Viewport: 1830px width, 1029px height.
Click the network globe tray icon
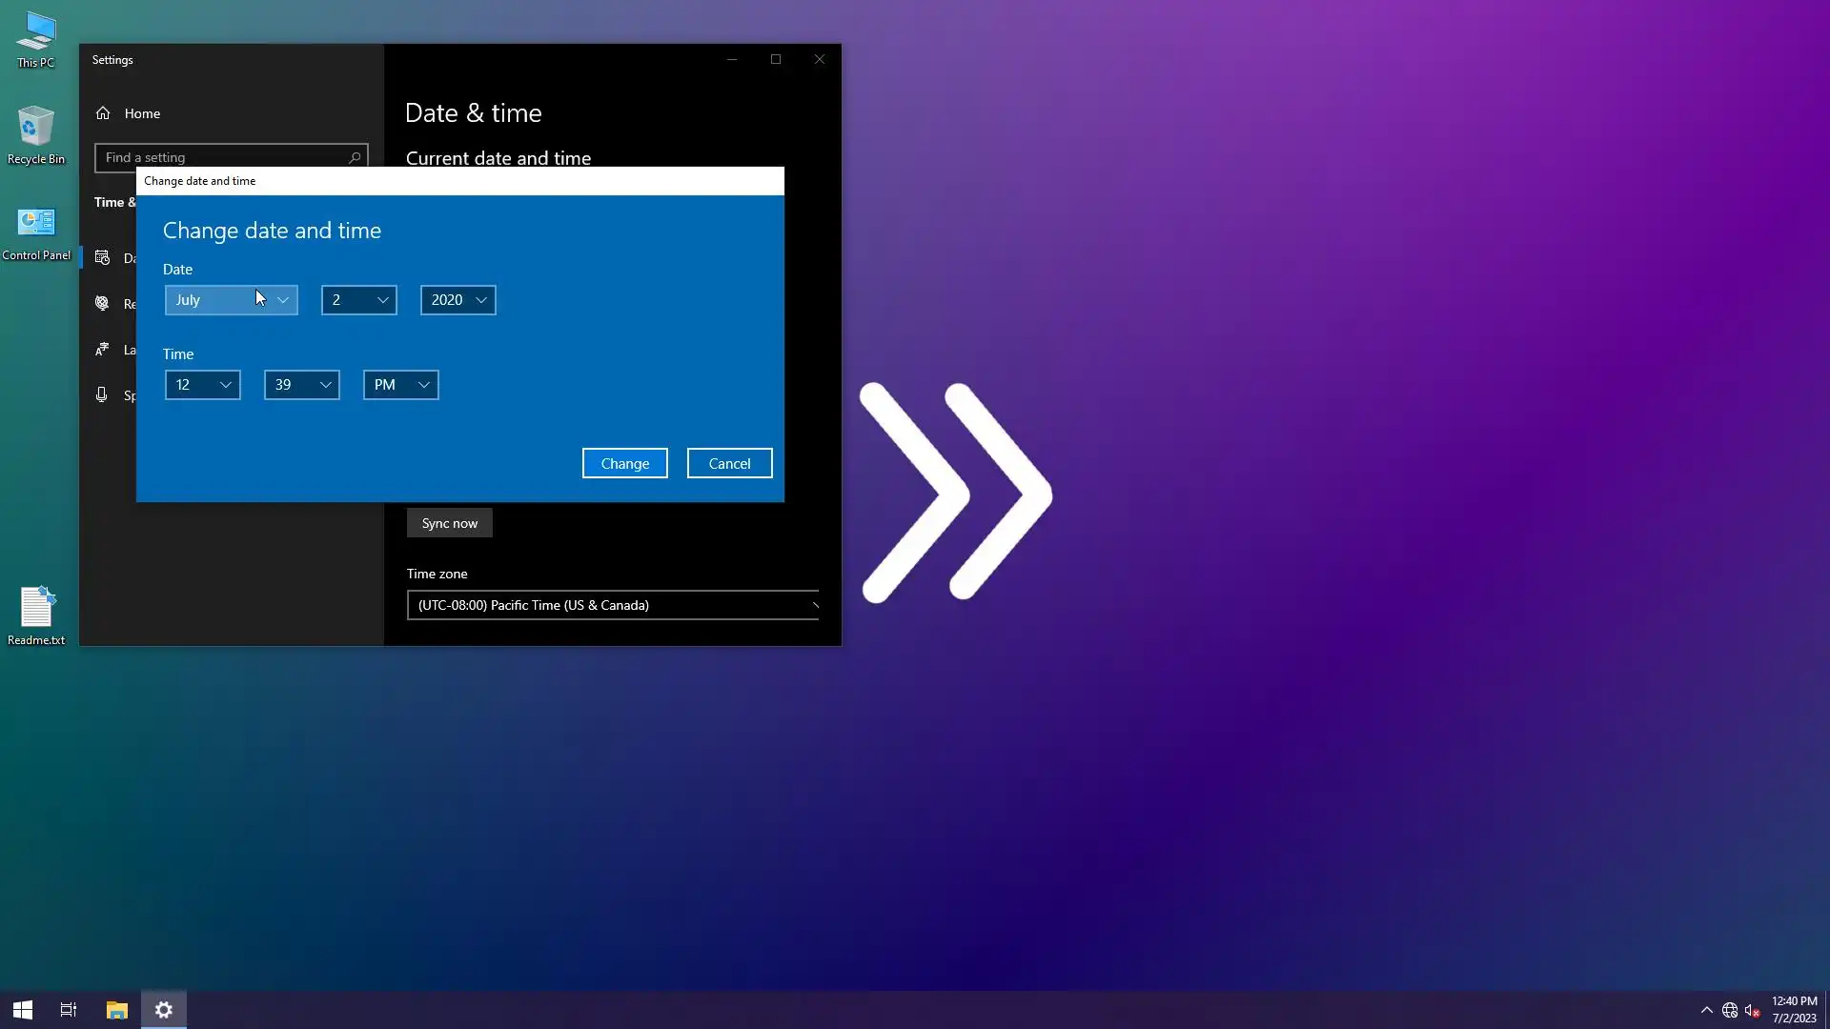tap(1729, 1011)
